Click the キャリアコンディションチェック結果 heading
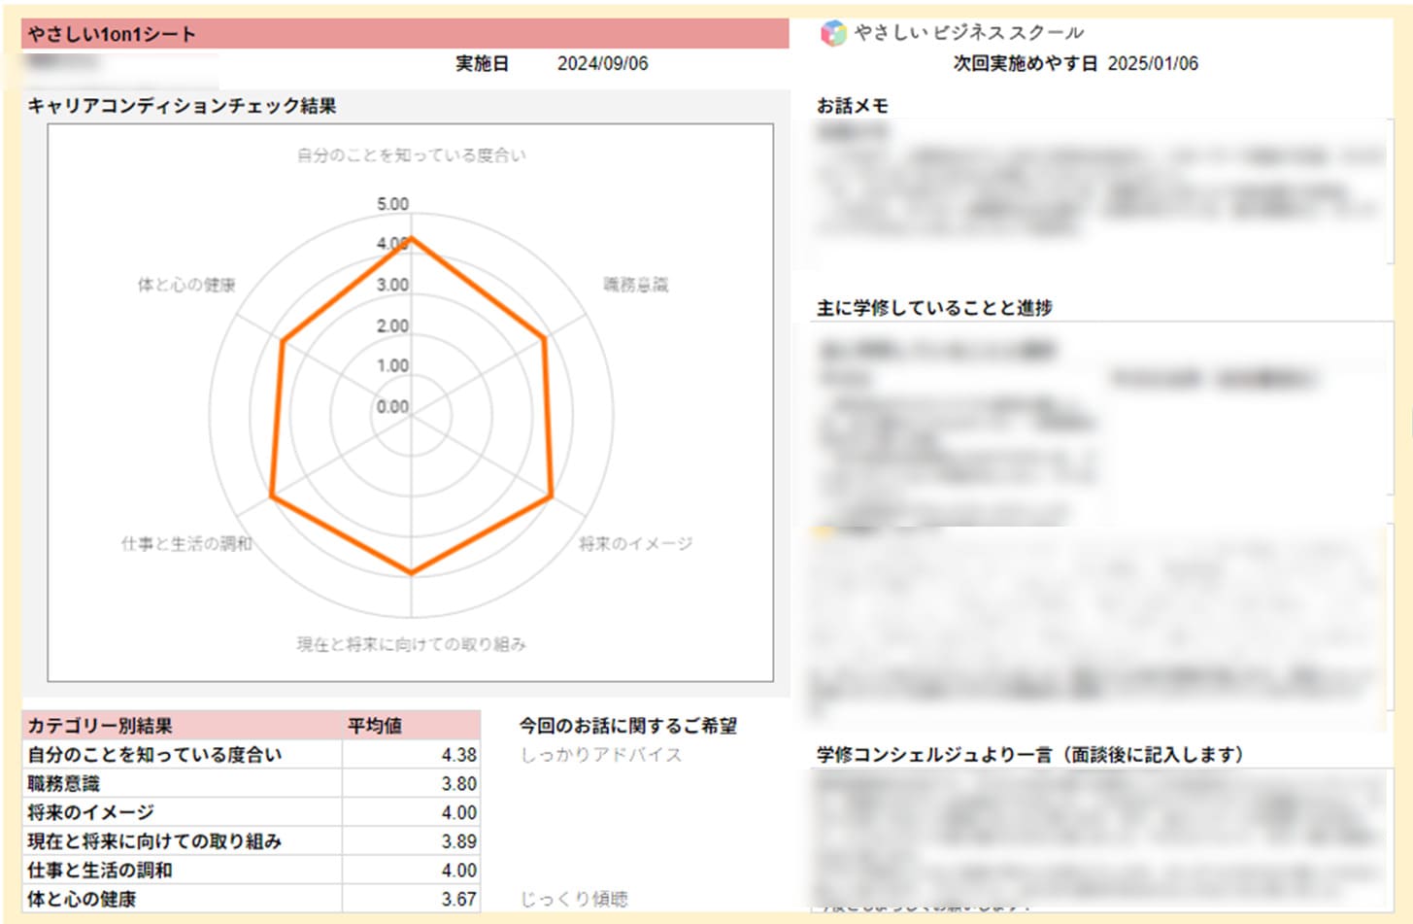1413x924 pixels. coord(182,106)
